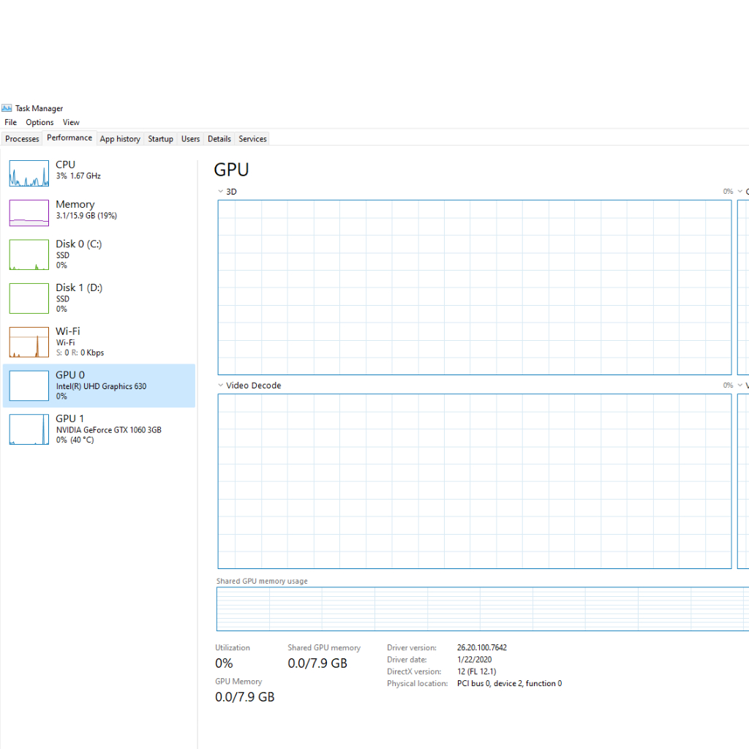Expand the 3D engine dropdown chevron
Screen dimensions: 749x749
pos(220,192)
